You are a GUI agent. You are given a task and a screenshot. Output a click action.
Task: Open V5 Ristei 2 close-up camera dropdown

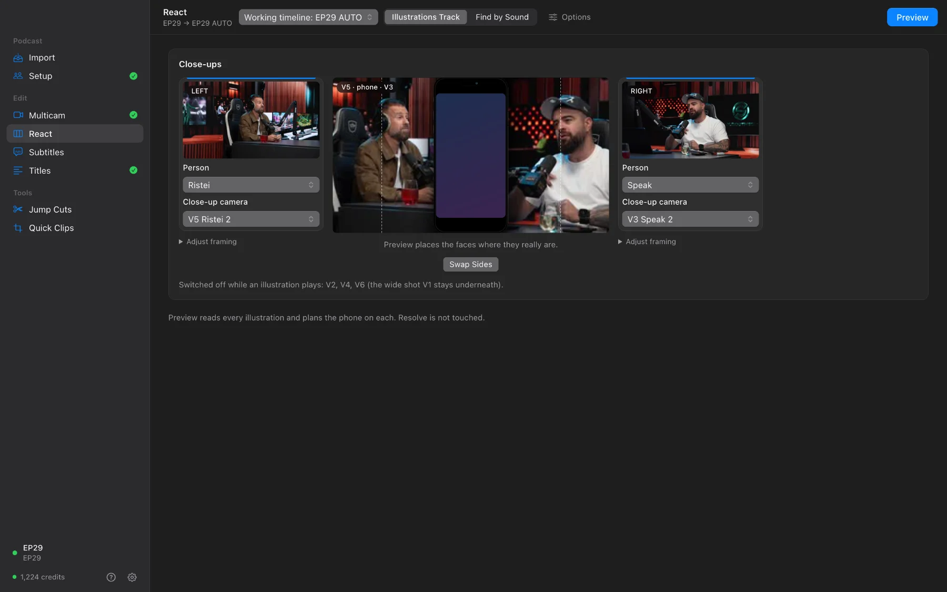pos(251,219)
